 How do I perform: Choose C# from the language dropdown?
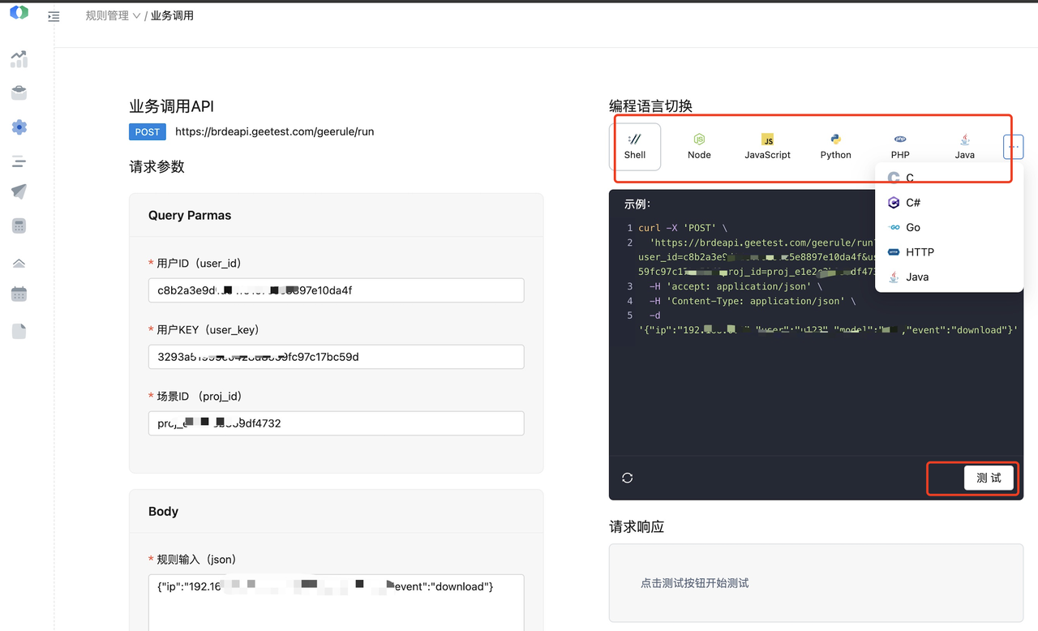click(x=949, y=203)
